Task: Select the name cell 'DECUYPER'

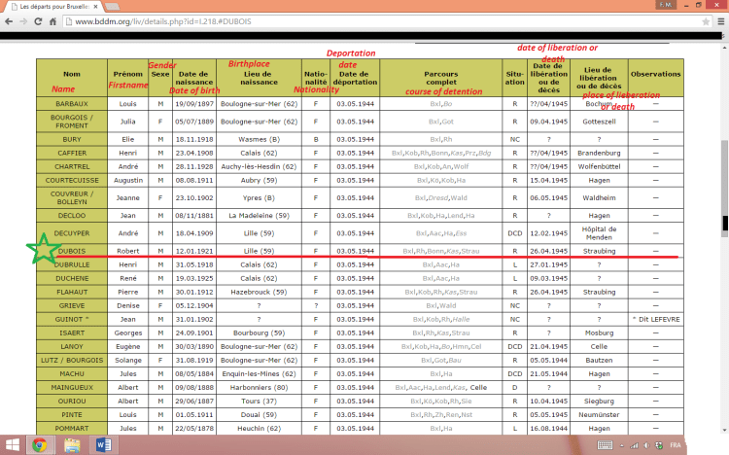Action: [x=72, y=233]
